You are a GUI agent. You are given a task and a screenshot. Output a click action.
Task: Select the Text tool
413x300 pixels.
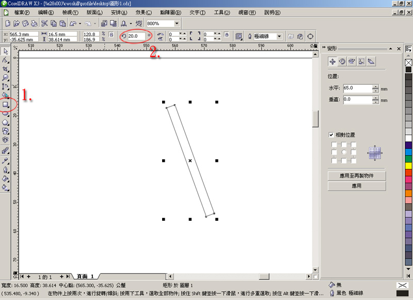6,140
